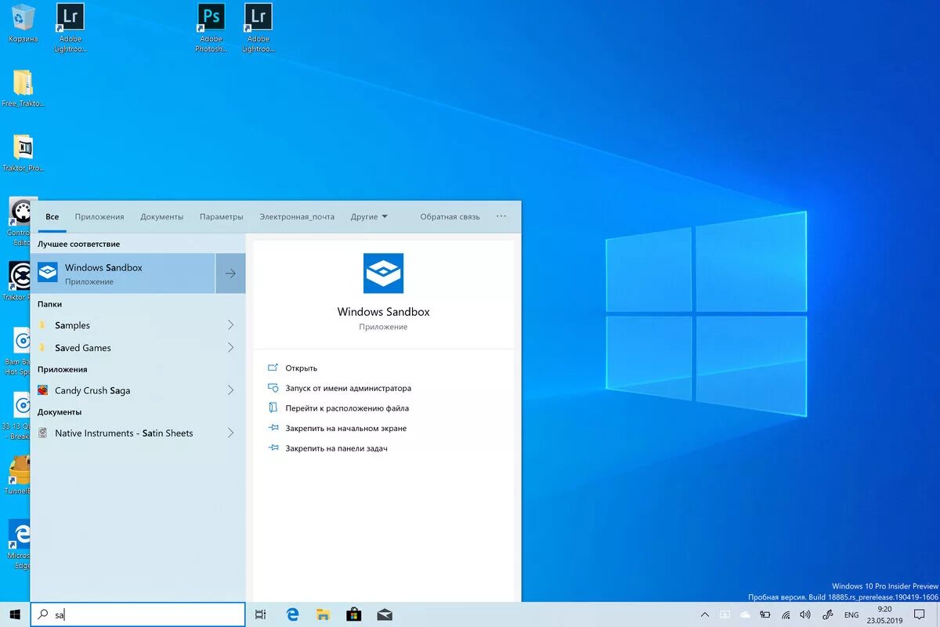
Task: Click the pen workspace tray icon
Action: point(826,615)
